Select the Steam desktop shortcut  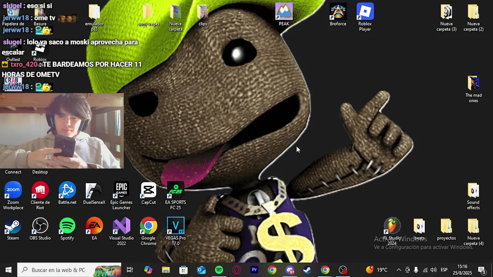(x=13, y=229)
